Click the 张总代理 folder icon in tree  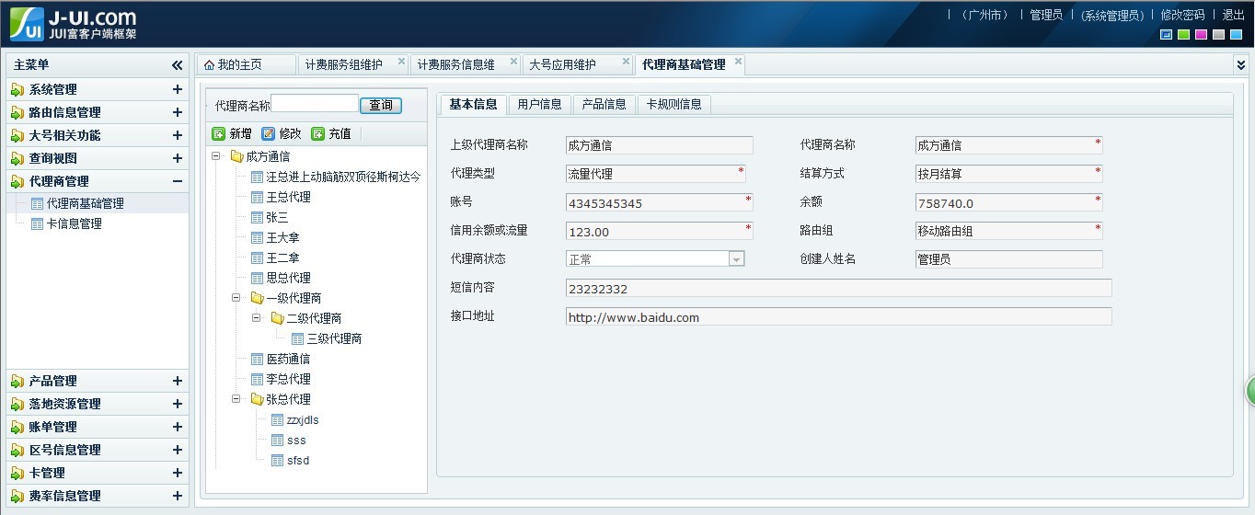point(257,399)
